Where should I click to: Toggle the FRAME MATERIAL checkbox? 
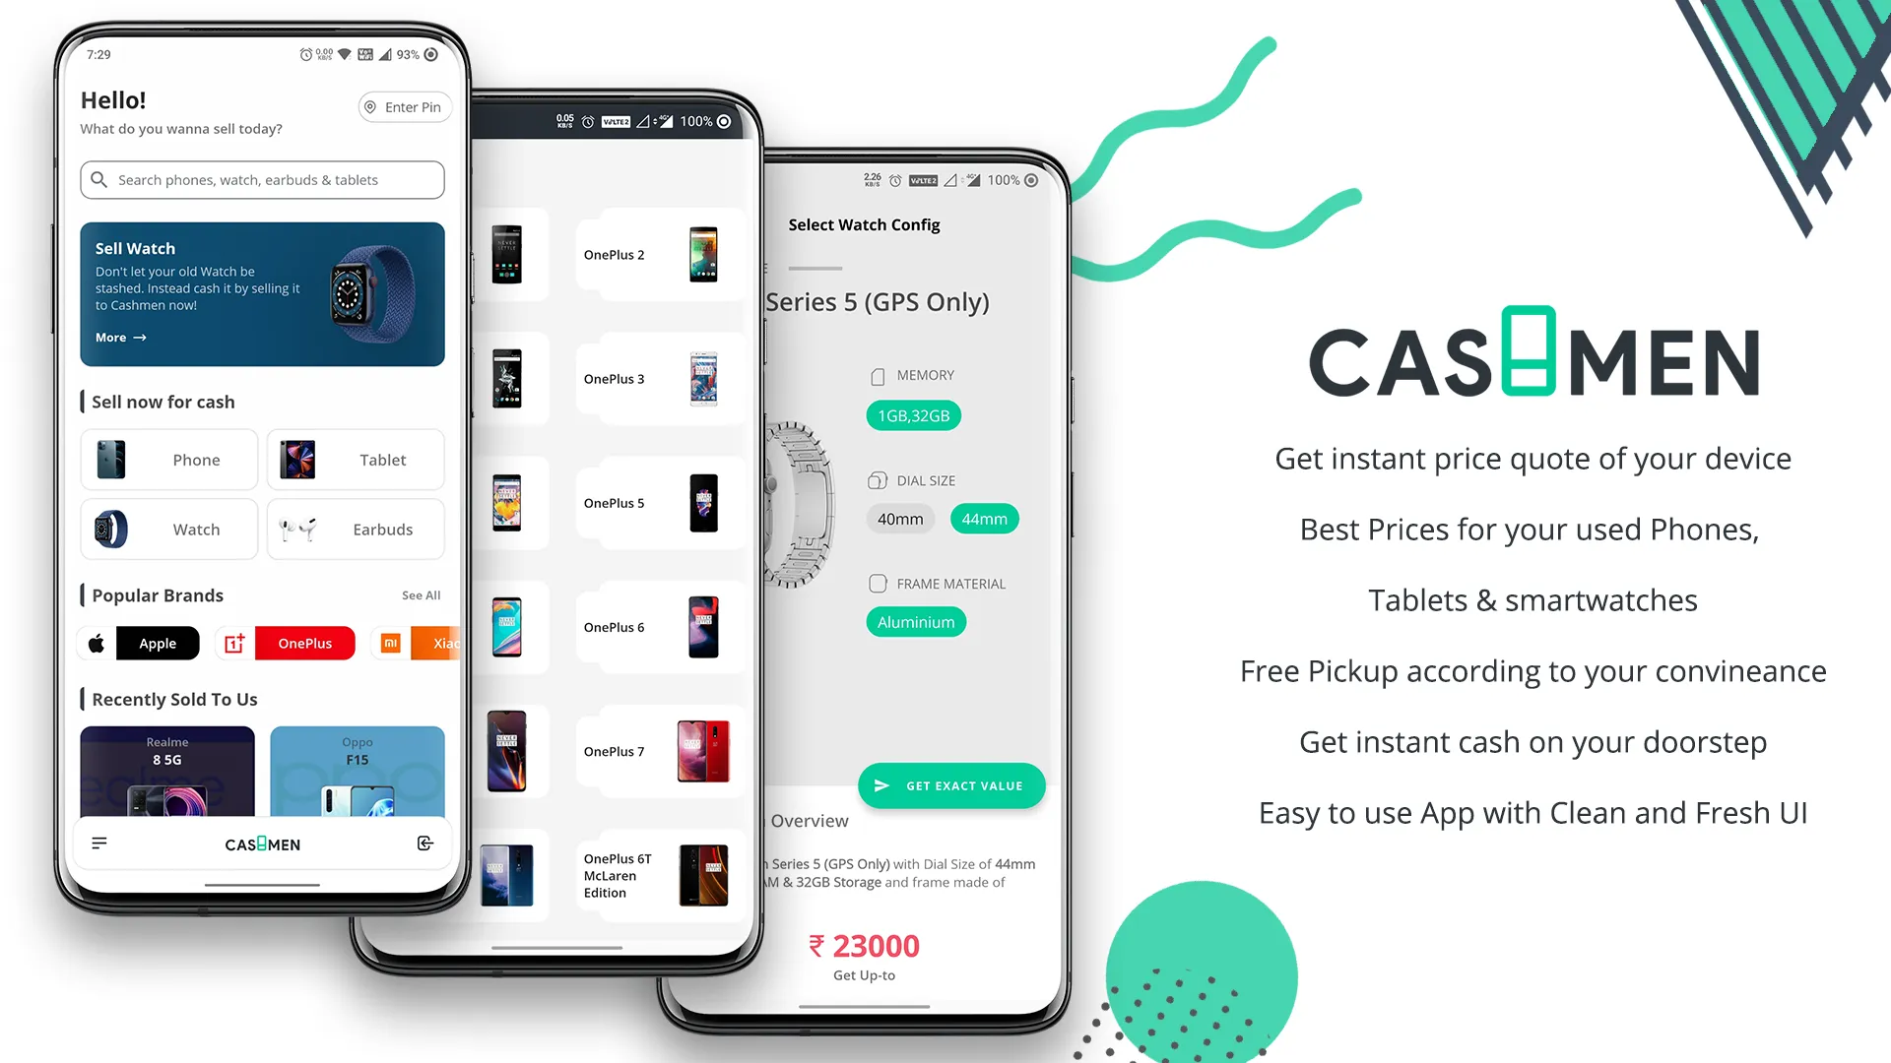click(x=877, y=583)
